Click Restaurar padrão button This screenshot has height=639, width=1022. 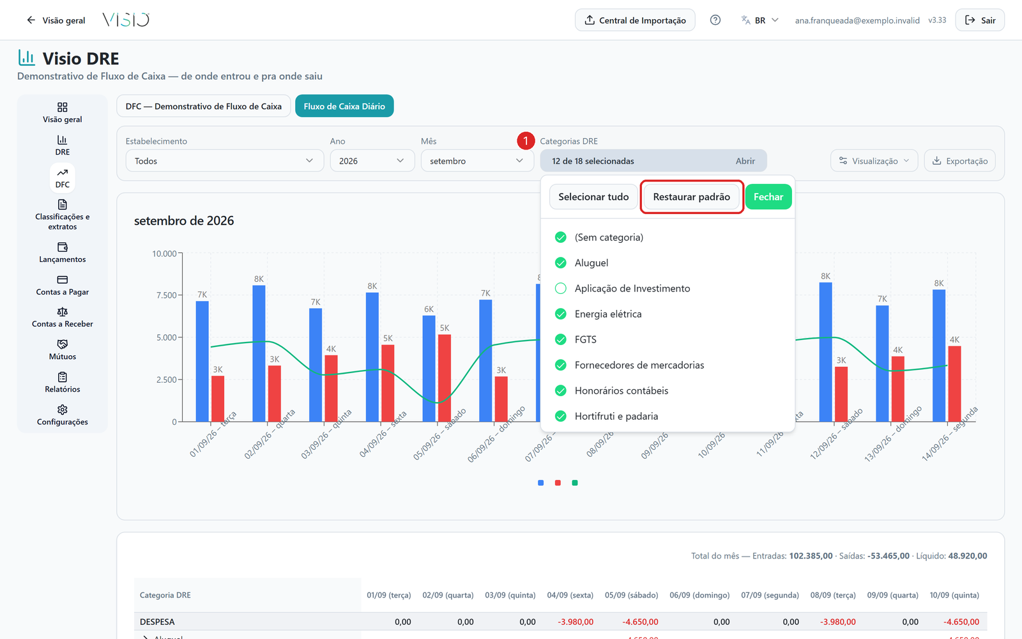(x=691, y=197)
